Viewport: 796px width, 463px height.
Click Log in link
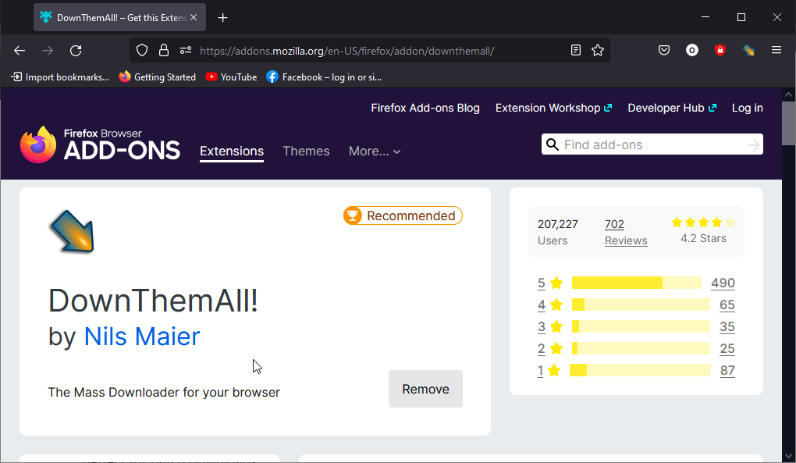pyautogui.click(x=748, y=108)
